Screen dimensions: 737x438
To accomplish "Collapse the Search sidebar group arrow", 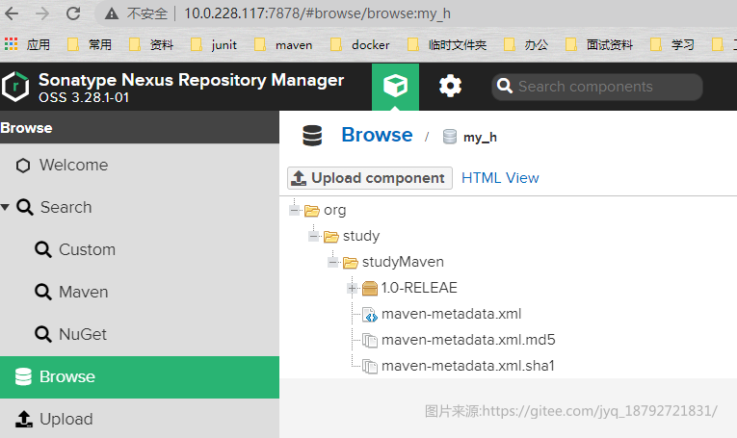I will 5,207.
